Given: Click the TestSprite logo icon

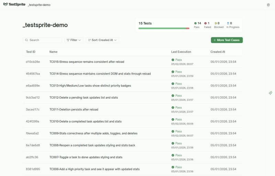Looking at the screenshot, I should (5, 4).
